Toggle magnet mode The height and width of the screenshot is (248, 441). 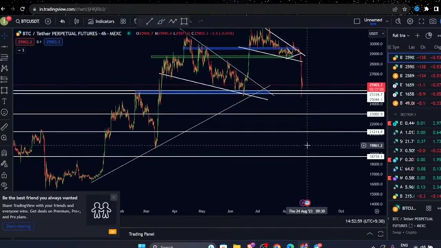click(x=4, y=153)
